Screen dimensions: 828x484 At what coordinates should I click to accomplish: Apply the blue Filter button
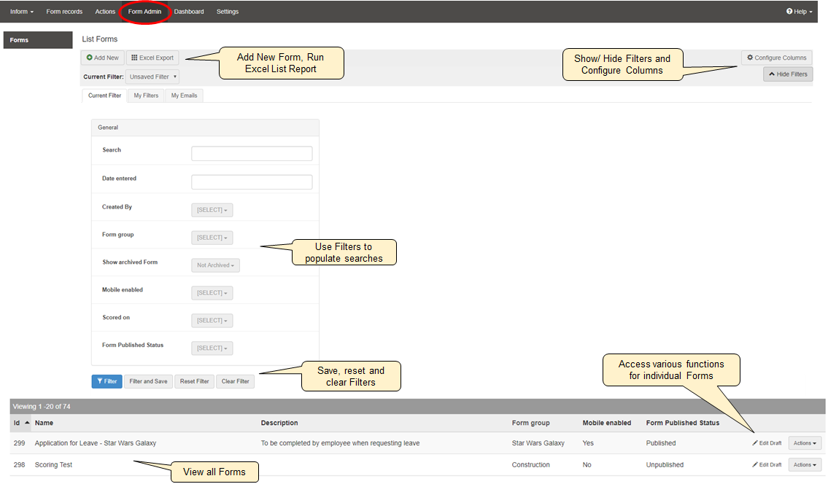[x=107, y=381]
